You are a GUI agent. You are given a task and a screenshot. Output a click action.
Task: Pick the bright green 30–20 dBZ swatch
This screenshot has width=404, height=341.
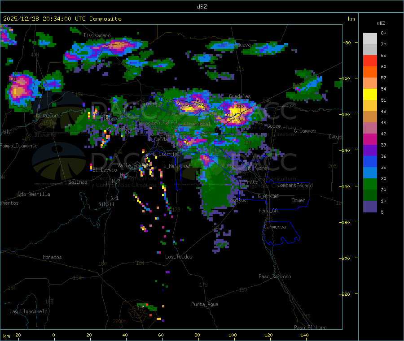[370, 184]
